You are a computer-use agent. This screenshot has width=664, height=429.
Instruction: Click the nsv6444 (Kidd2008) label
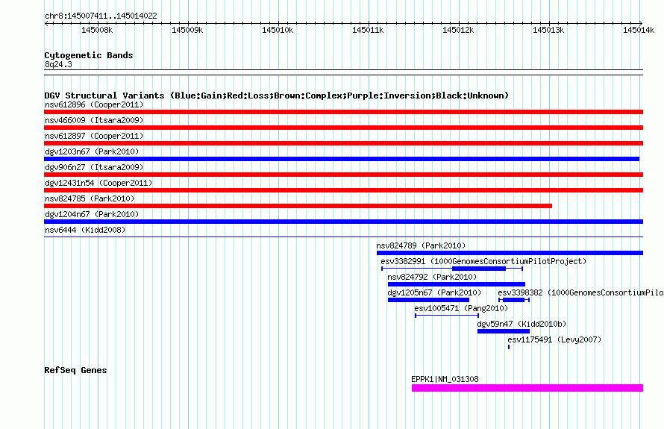[85, 230]
